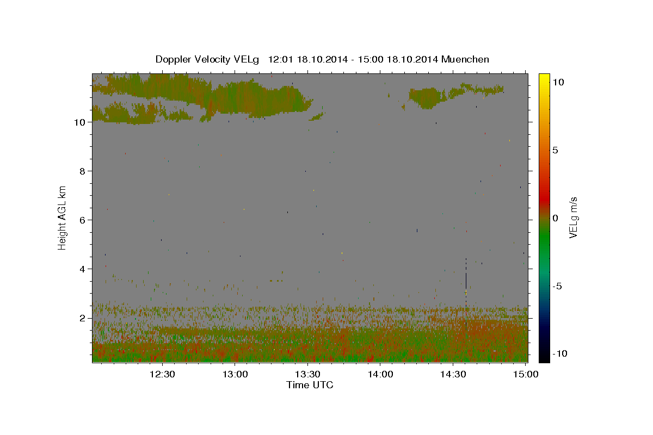
Task: Click the 14:30 time tick label
Action: tap(453, 374)
